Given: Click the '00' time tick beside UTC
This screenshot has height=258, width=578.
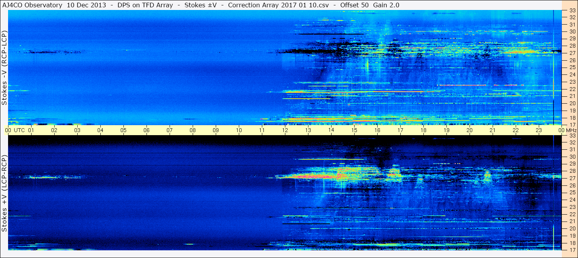Looking at the screenshot, I should (8, 130).
